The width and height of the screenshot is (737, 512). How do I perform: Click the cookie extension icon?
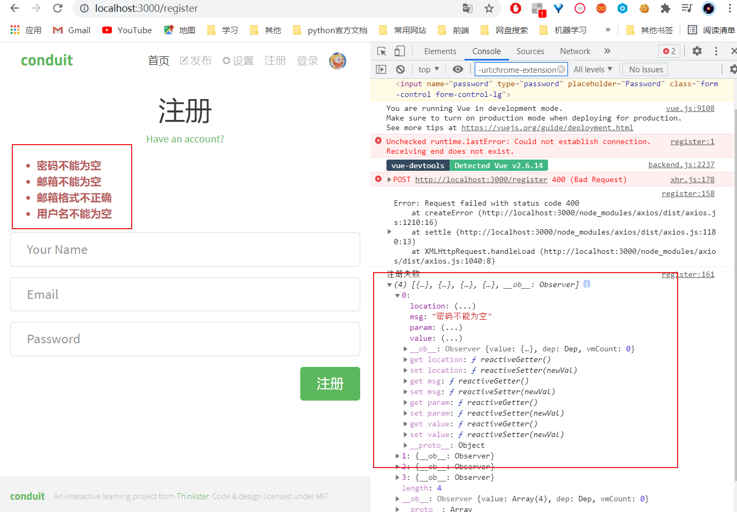644,9
